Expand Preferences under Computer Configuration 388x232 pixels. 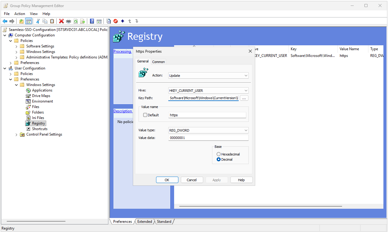pos(11,63)
